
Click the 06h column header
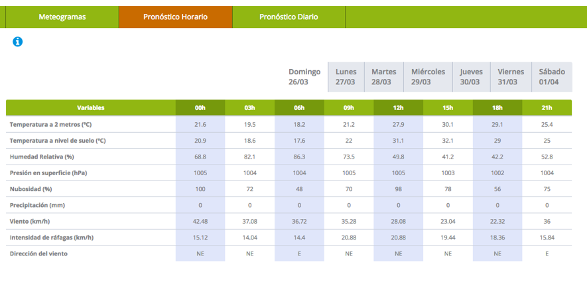point(299,107)
